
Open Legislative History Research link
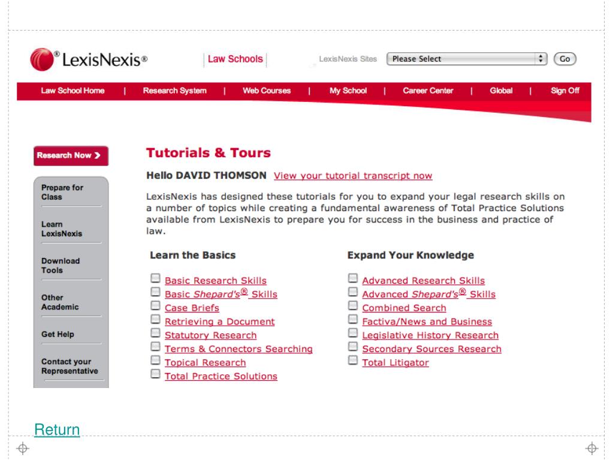point(430,335)
